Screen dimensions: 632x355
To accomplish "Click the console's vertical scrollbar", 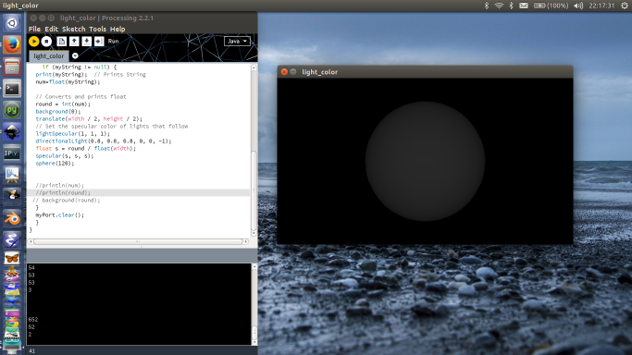I will [x=254, y=332].
